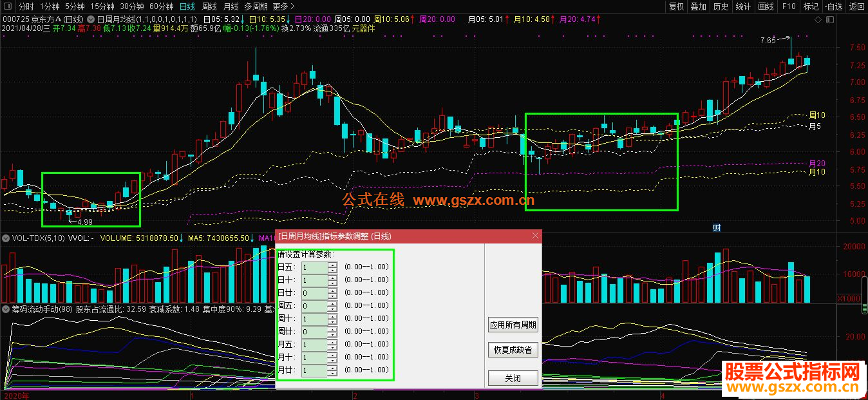This screenshot has width=868, height=400.
Task: Click the 月五 parameter input field
Action: 314,345
